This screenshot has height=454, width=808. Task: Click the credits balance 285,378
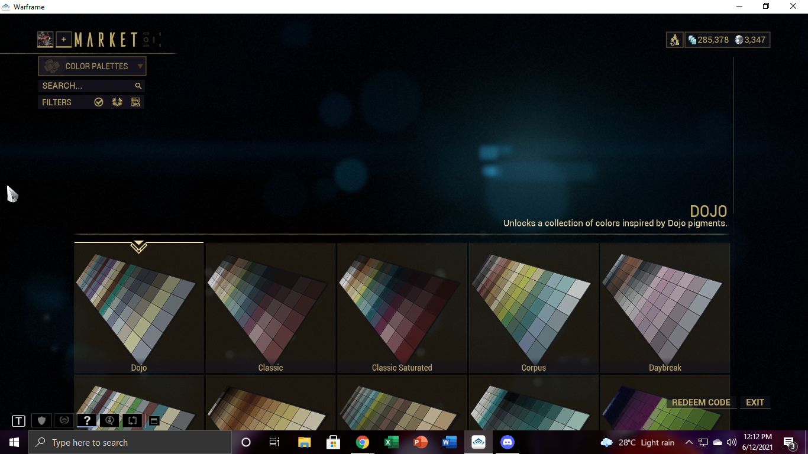(x=708, y=40)
